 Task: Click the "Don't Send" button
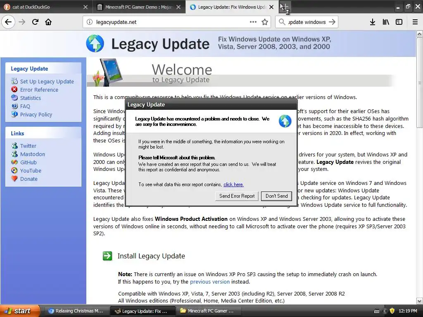pos(276,196)
